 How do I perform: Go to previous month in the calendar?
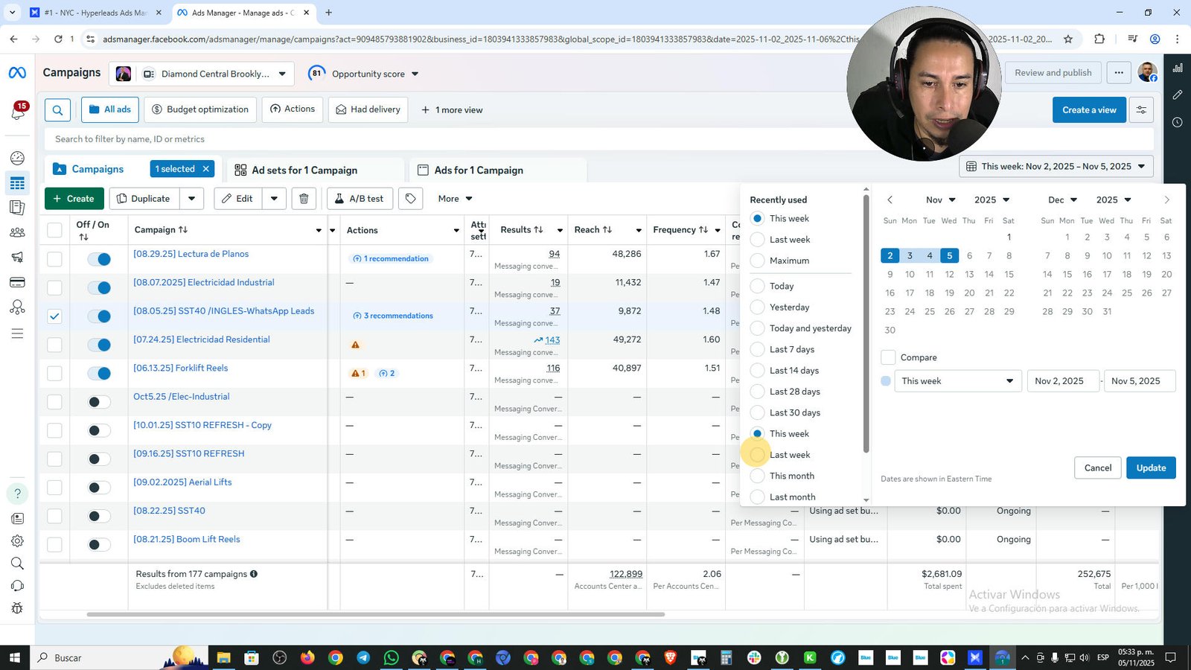coord(890,200)
